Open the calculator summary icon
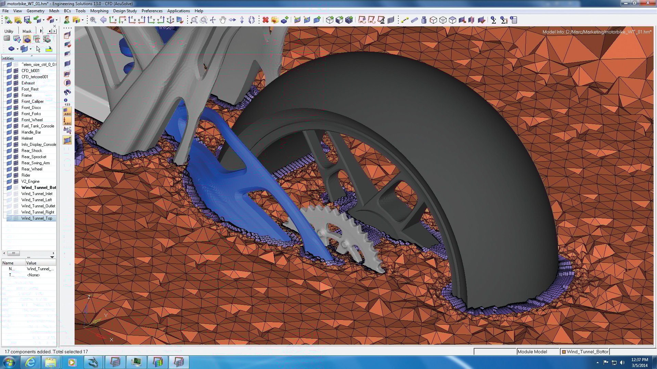The width and height of the screenshot is (657, 369). coord(514,20)
